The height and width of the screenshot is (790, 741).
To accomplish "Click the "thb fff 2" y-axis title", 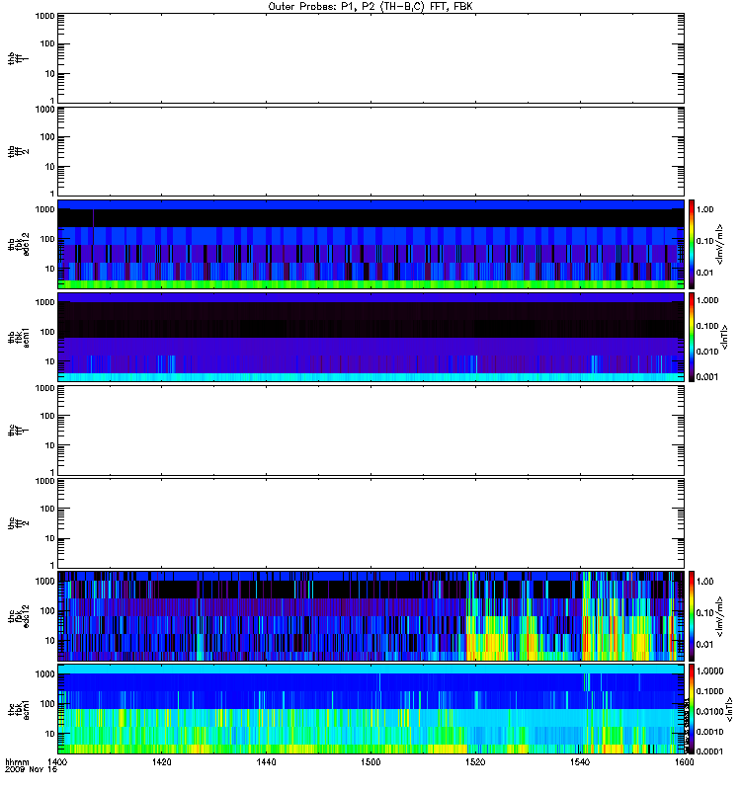I will click(x=18, y=151).
